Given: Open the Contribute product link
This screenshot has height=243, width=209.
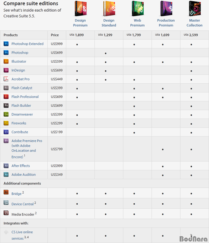Looking at the screenshot, I should pos(20,132).
